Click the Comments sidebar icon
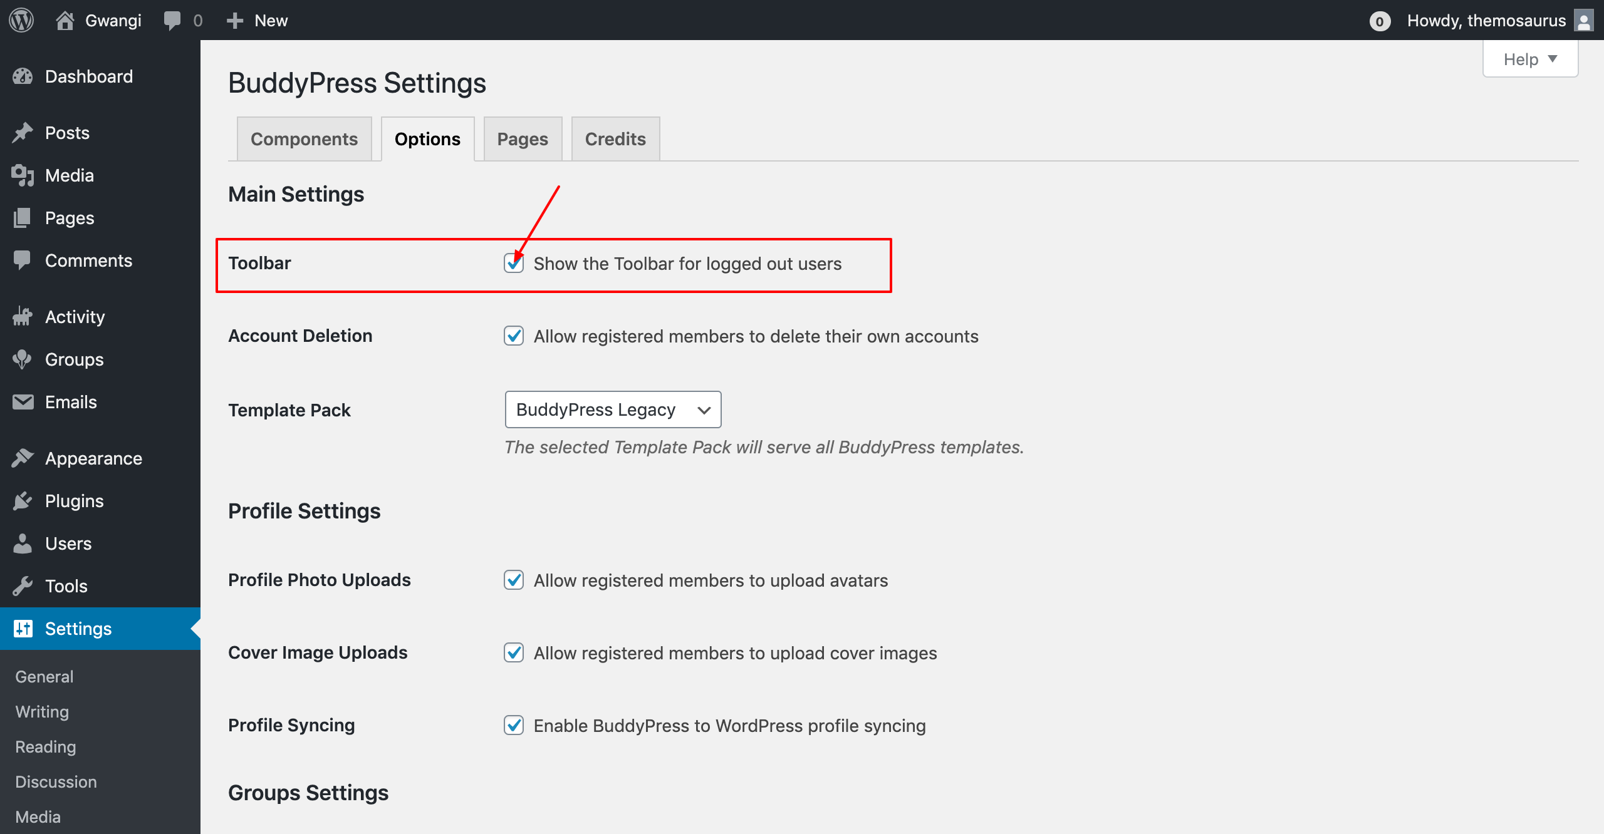Viewport: 1604px width, 834px height. pos(23,260)
